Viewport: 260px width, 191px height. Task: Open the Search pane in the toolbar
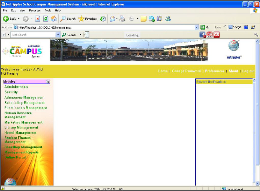coord(68,19)
